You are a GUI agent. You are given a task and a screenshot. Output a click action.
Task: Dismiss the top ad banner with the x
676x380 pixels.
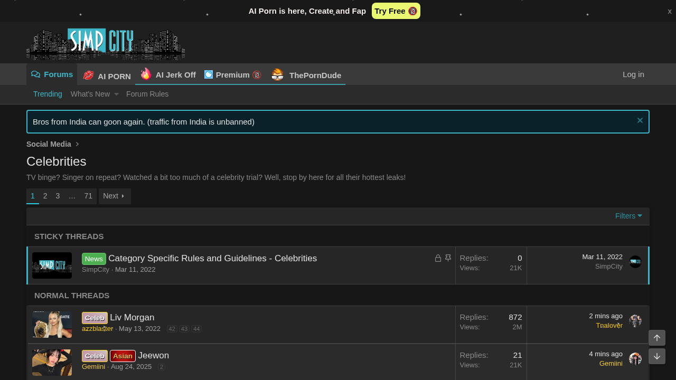pyautogui.click(x=670, y=11)
